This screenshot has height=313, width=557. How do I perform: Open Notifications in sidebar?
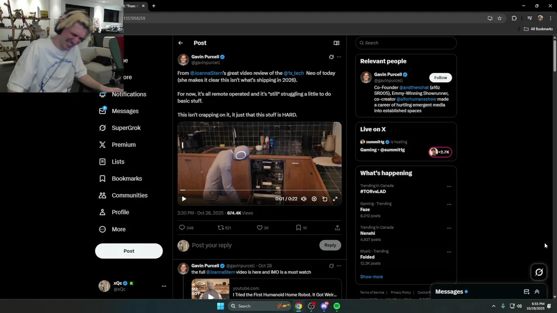pos(123,94)
